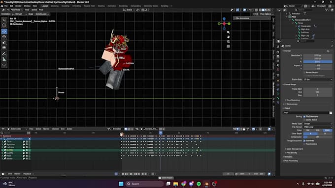
Task: Open the File menu
Action: [x=6, y=6]
